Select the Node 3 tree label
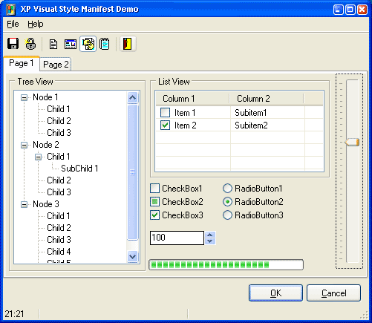 click(46, 204)
